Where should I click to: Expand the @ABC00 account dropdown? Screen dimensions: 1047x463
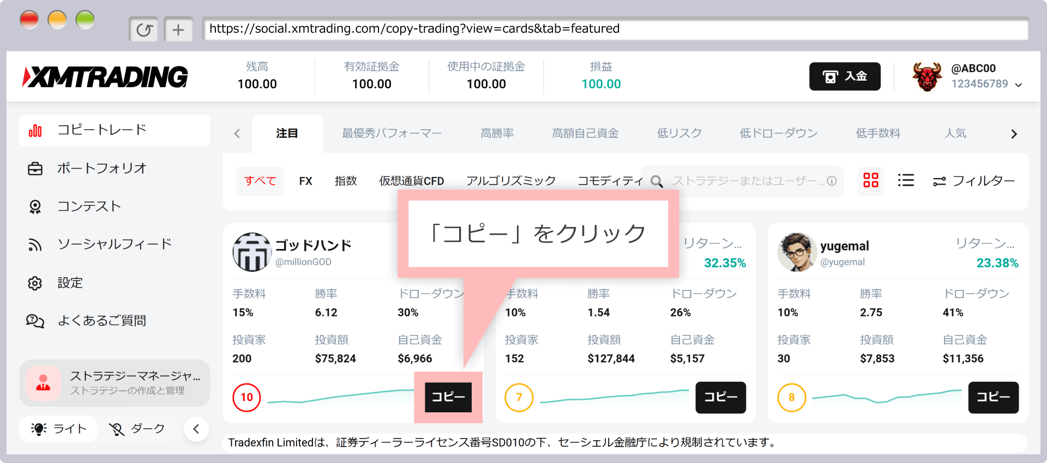coord(1018,84)
